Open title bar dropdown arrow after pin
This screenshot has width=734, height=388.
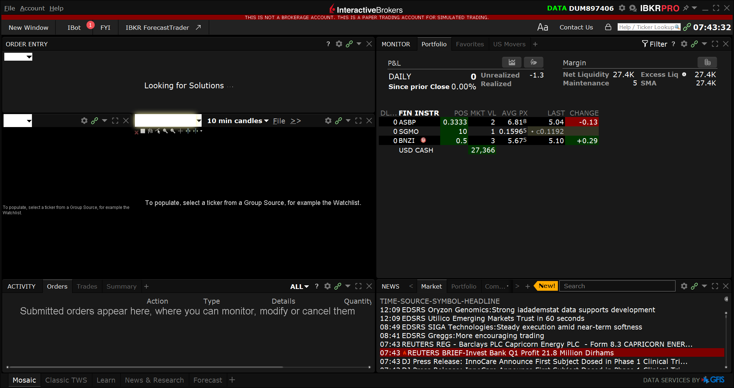[x=694, y=8]
